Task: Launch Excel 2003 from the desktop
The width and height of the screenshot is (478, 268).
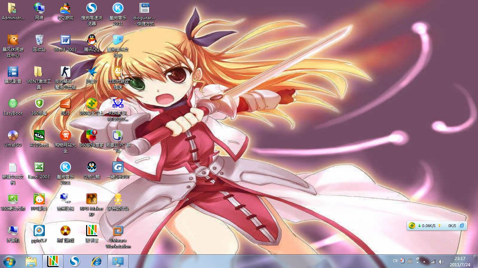Action: click(39, 170)
